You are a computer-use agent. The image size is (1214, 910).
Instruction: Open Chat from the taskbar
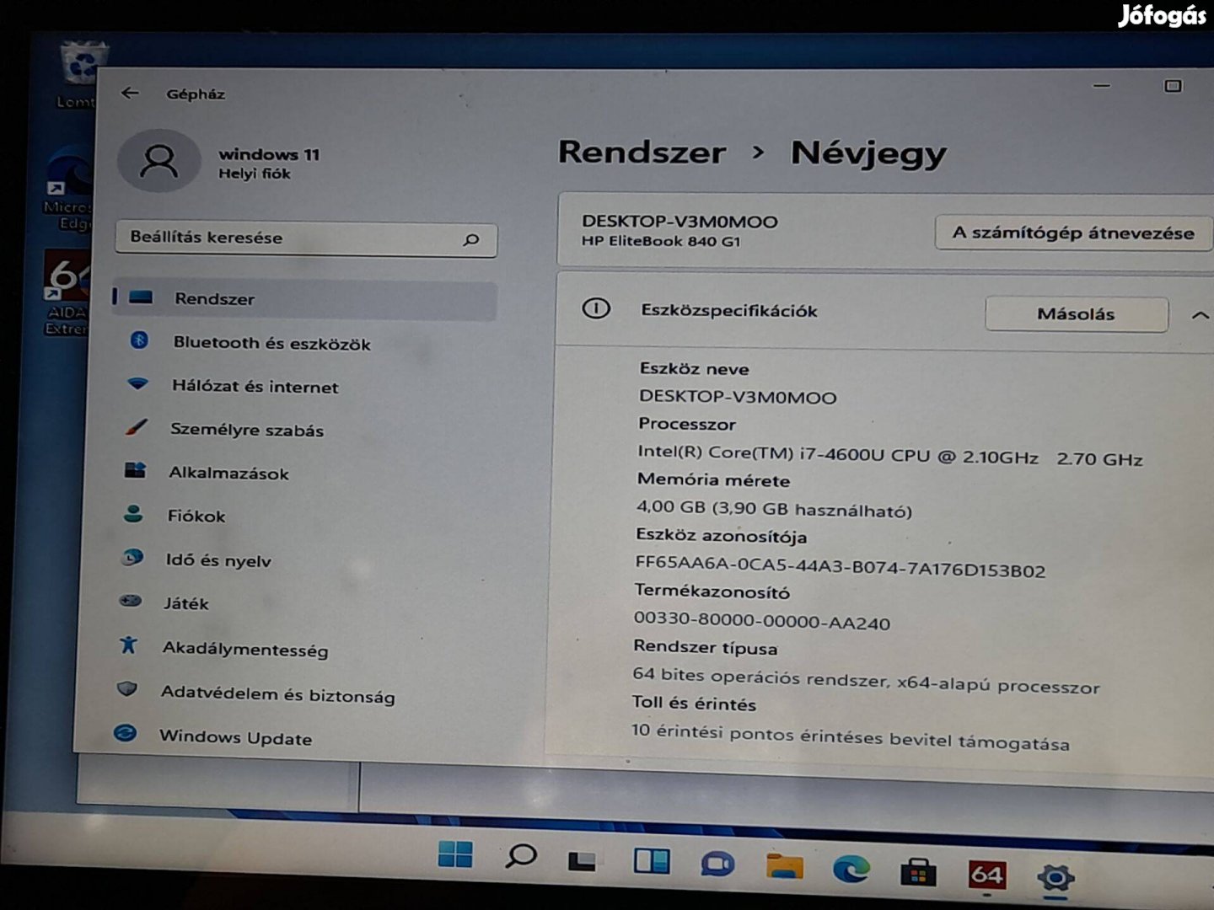click(x=717, y=864)
